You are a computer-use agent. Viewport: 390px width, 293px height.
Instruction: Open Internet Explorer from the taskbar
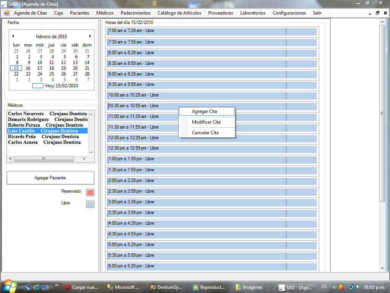coord(37,287)
